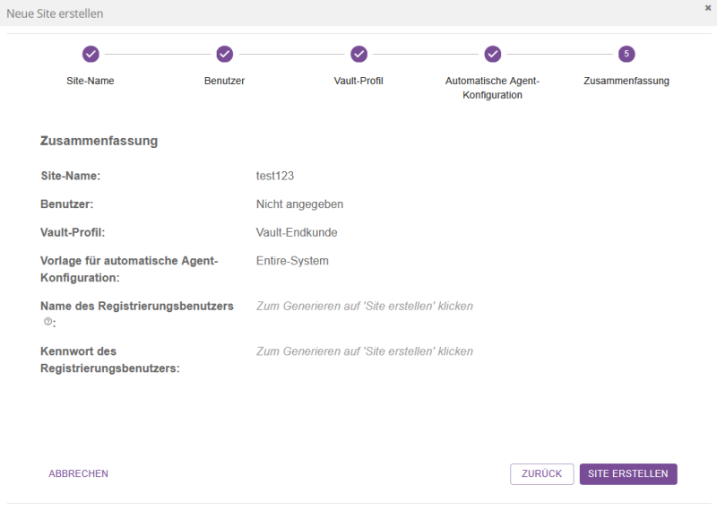Viewport: 717px width, 511px height.
Task: Click the Benutzer: field label
Action: (66, 204)
